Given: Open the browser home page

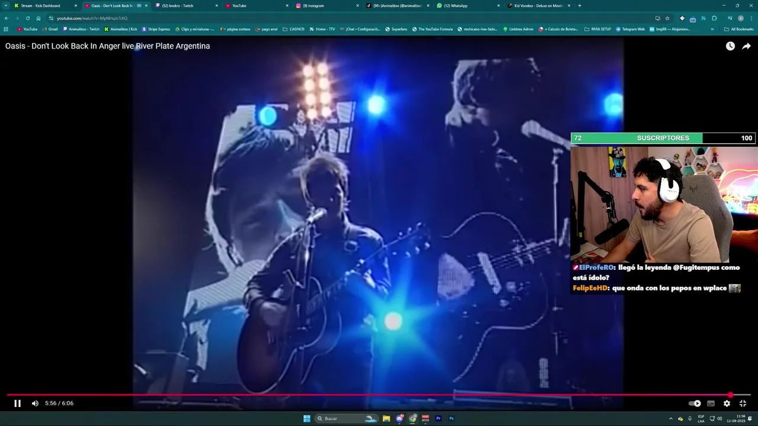Looking at the screenshot, I should (x=38, y=18).
